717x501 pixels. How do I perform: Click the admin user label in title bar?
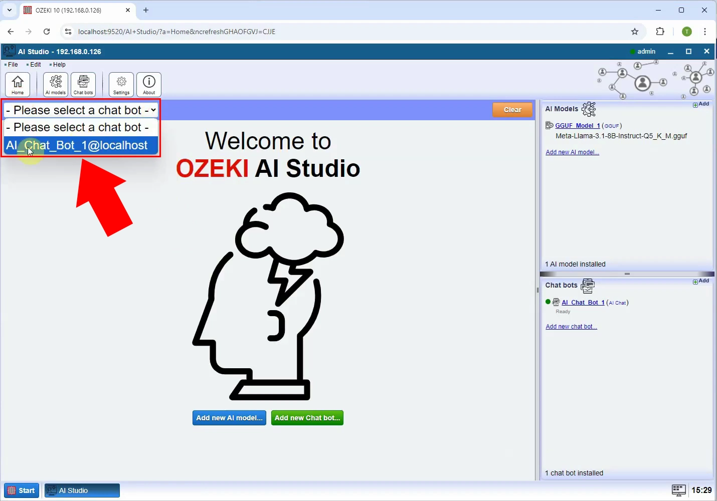coord(646,52)
